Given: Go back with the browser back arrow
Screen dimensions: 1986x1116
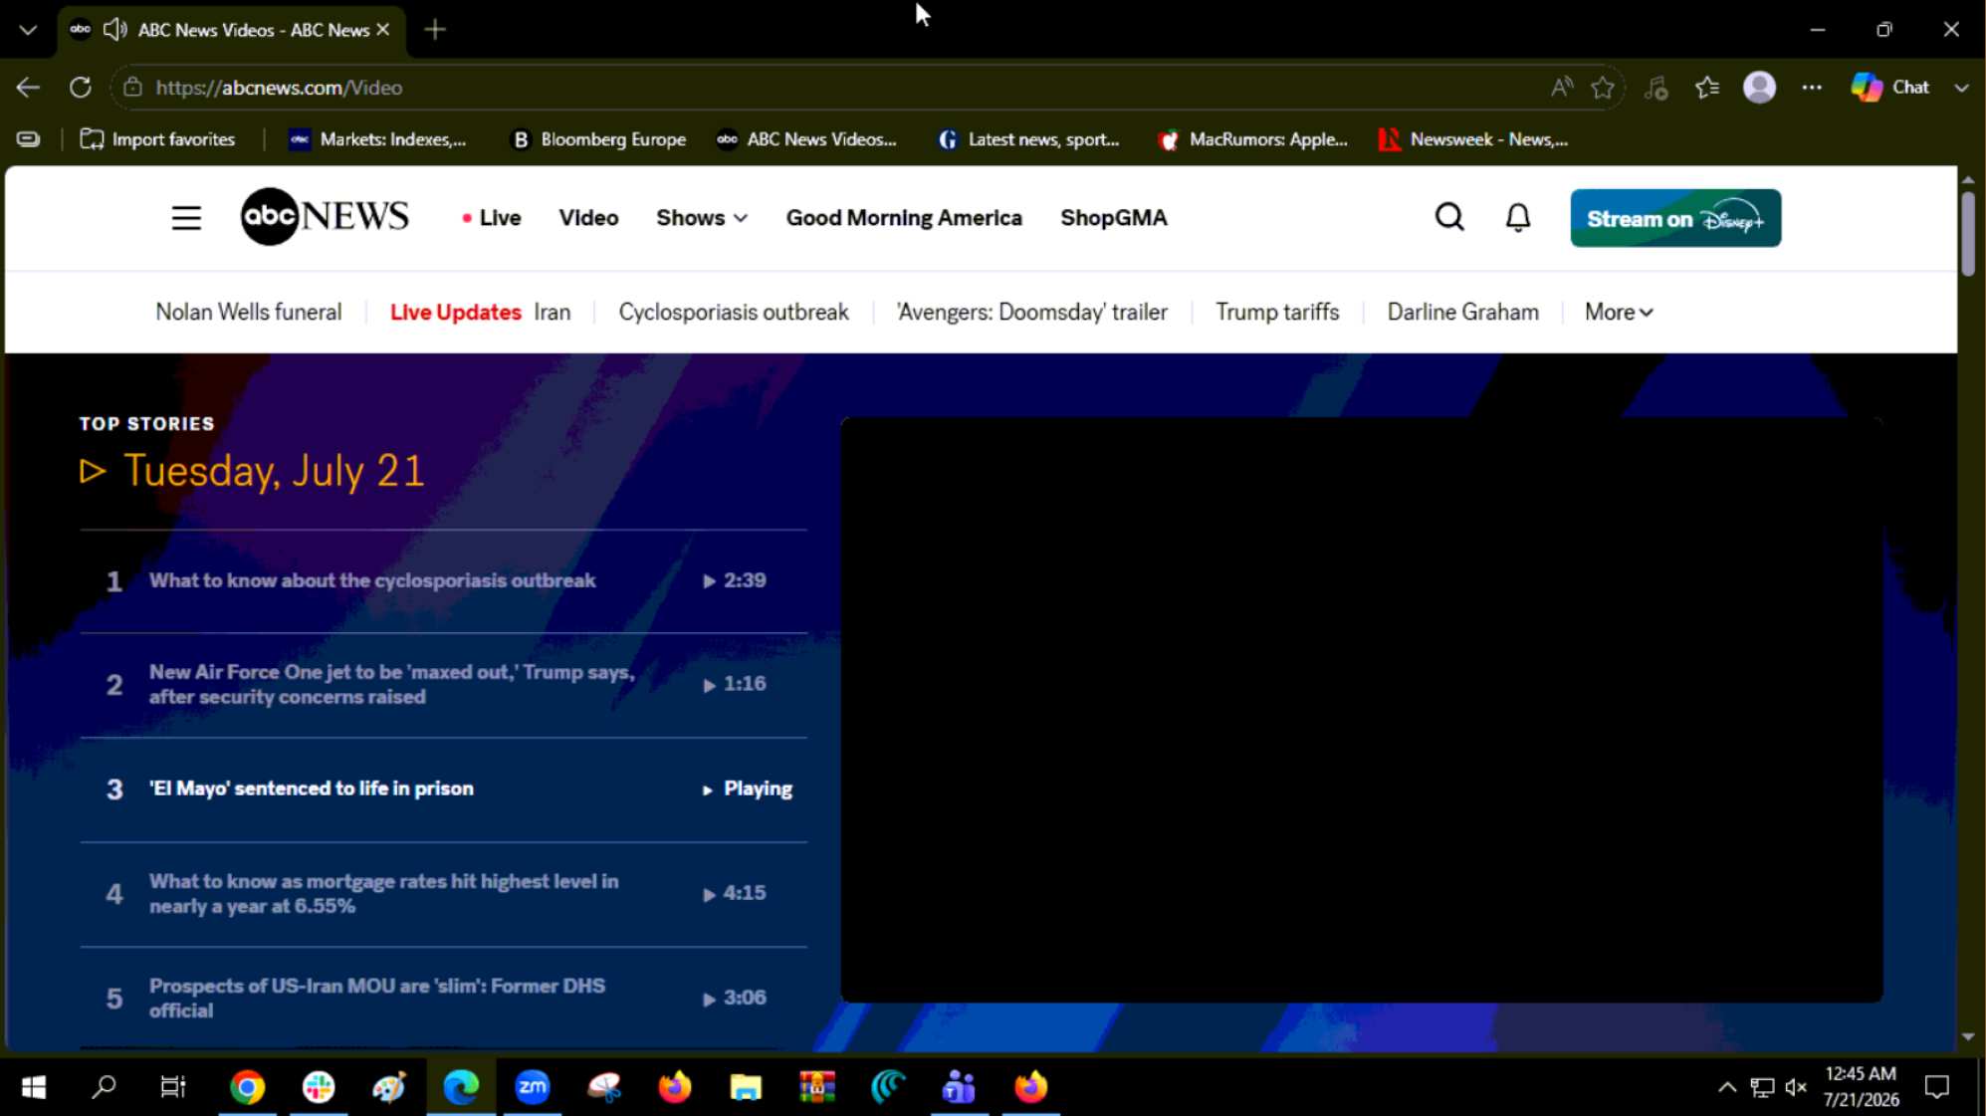Looking at the screenshot, I should click(x=28, y=88).
